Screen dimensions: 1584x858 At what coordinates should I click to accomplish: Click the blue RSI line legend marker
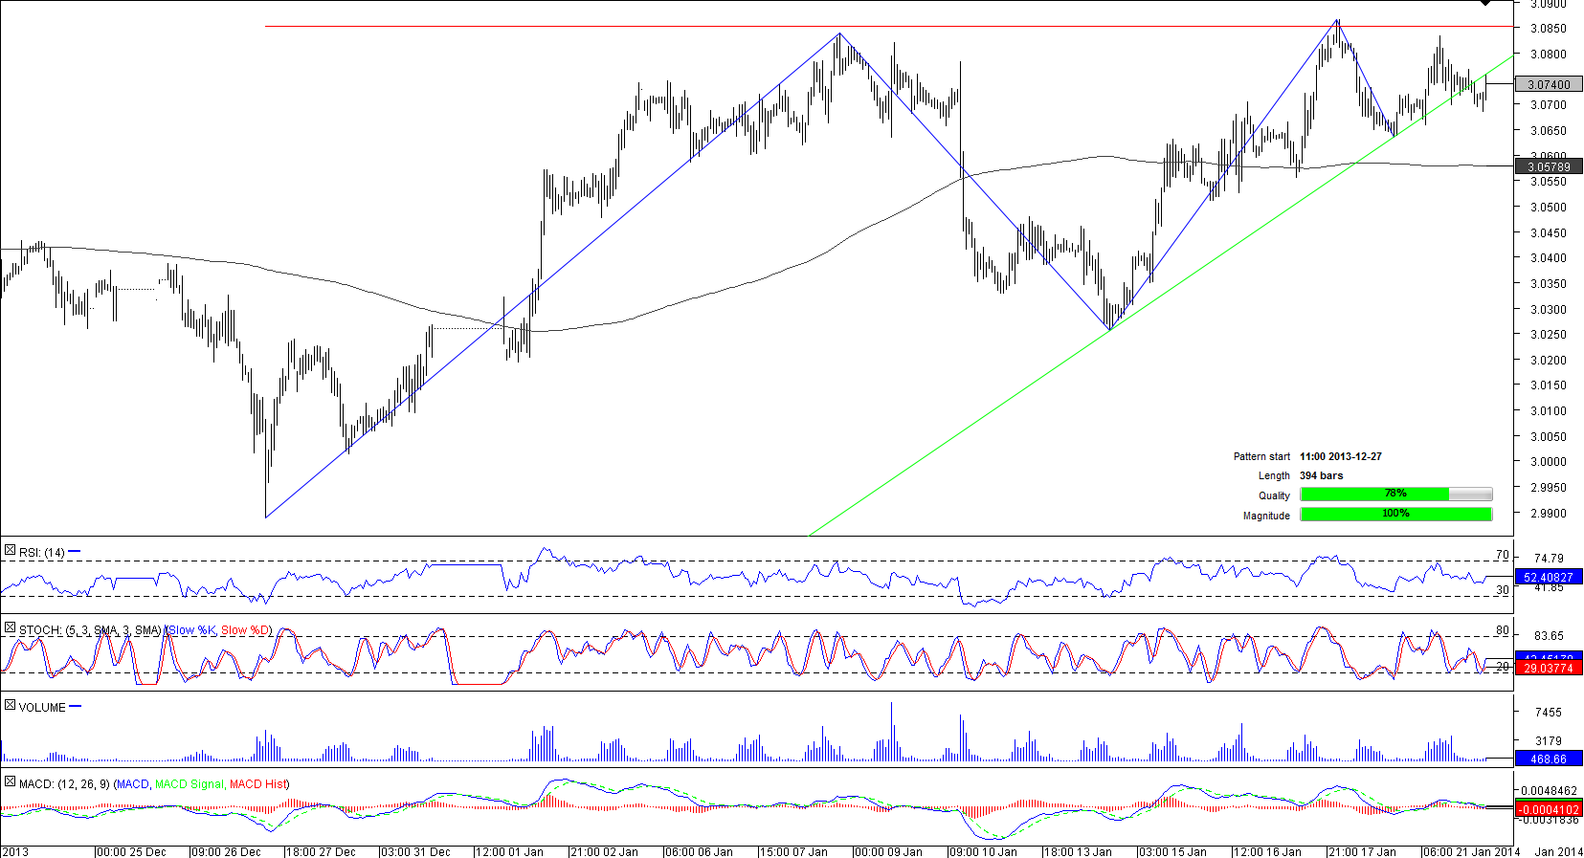click(x=75, y=552)
